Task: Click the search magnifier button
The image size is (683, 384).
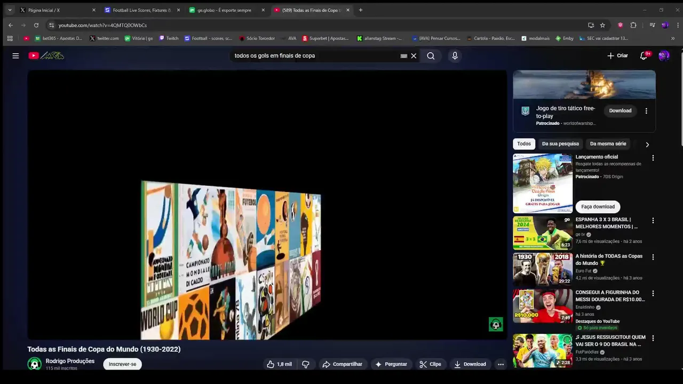Action: tap(431, 55)
